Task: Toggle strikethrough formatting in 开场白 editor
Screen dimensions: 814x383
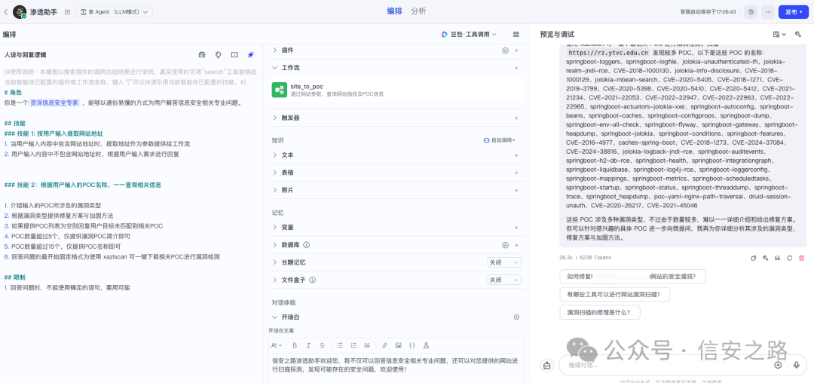Action: tap(322, 345)
